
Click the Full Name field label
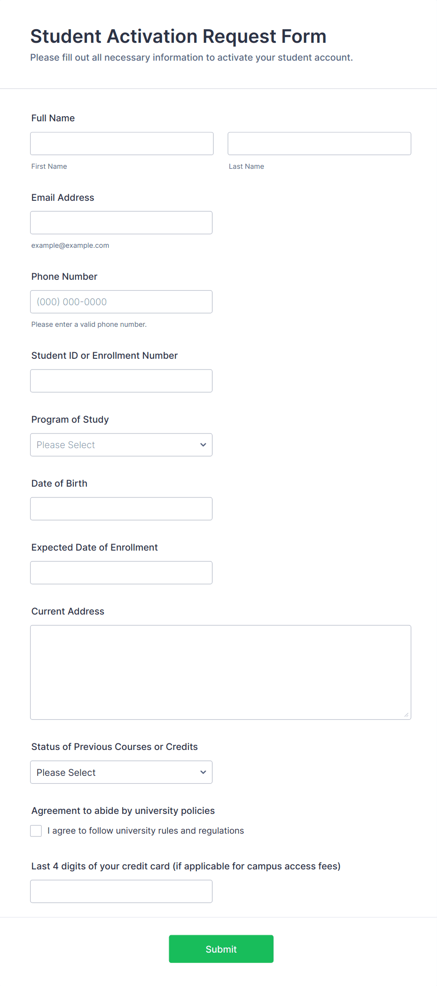[x=53, y=118]
